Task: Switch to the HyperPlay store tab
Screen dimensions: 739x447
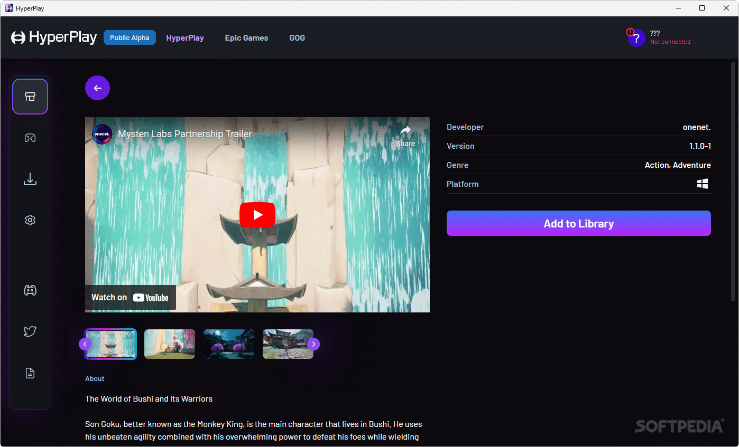Action: pos(185,38)
